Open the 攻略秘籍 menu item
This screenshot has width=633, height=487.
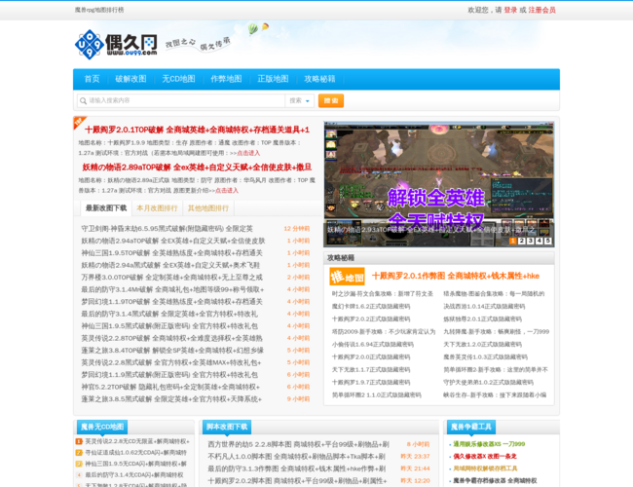click(x=319, y=79)
